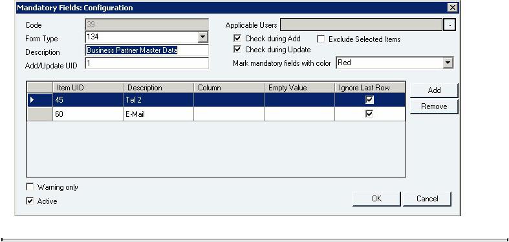Viewport: 509px width, 242px height.
Task: Click the Add button
Action: 434,90
